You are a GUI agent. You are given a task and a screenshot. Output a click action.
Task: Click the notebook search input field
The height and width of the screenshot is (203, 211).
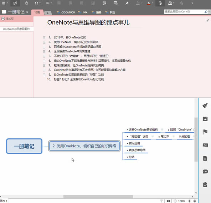click(184, 12)
